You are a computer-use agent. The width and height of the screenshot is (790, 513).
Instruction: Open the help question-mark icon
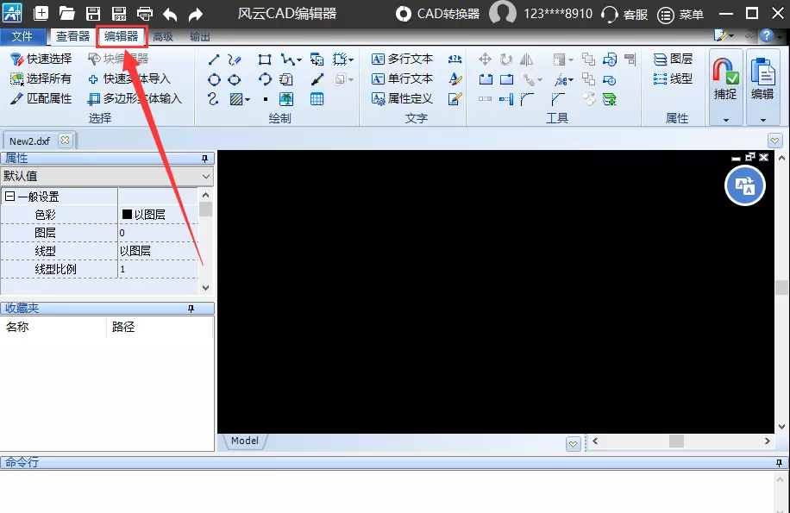pyautogui.click(x=767, y=35)
